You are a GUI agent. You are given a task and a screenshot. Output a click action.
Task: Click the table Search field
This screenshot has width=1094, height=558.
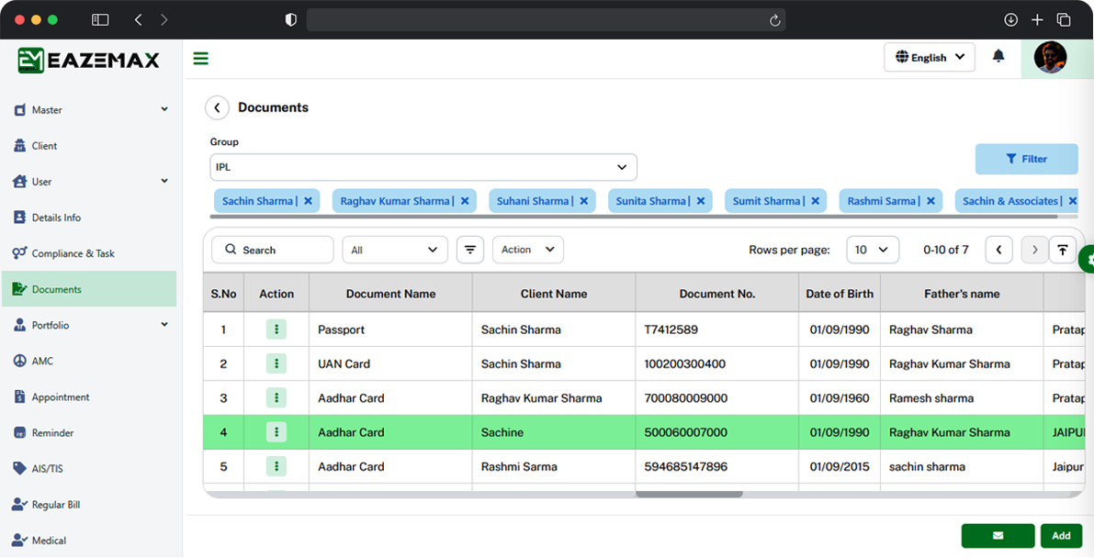click(x=272, y=250)
